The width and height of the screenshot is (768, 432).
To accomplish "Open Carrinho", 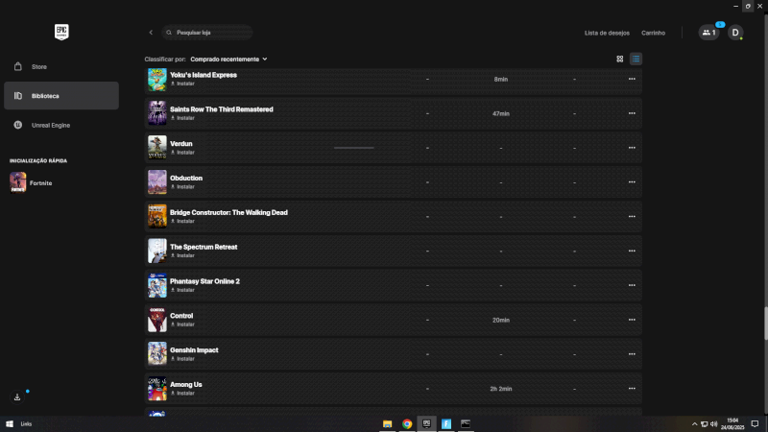I will pos(653,33).
